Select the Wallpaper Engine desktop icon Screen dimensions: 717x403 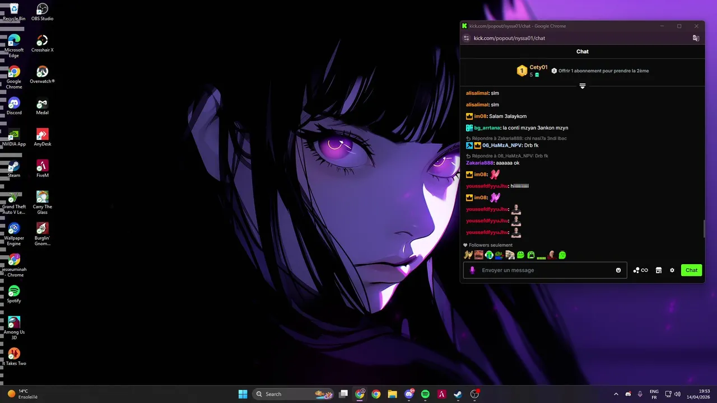tap(14, 235)
